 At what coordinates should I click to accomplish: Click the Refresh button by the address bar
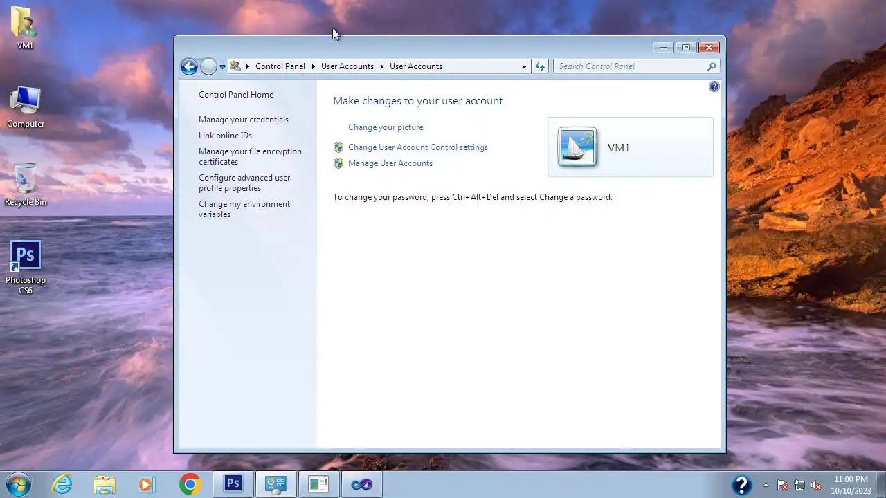[540, 66]
